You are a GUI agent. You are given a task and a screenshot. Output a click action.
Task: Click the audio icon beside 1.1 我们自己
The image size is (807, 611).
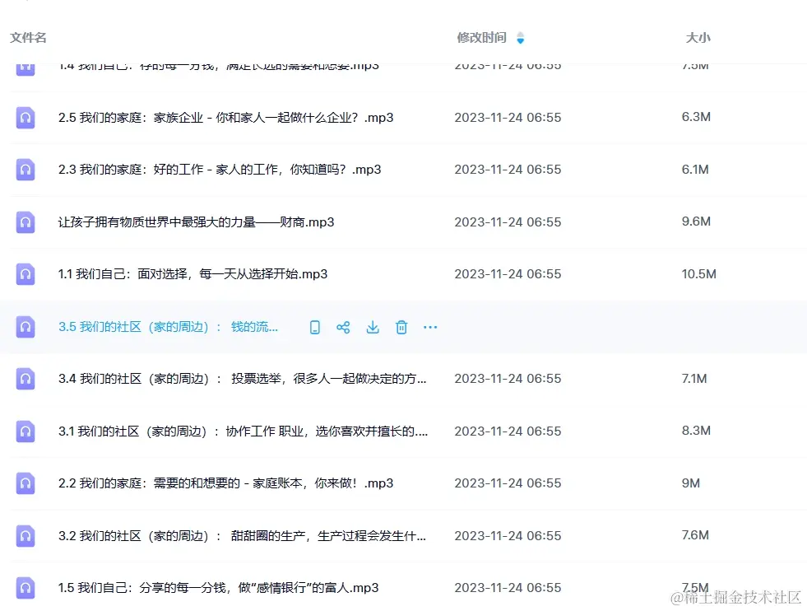tap(25, 274)
